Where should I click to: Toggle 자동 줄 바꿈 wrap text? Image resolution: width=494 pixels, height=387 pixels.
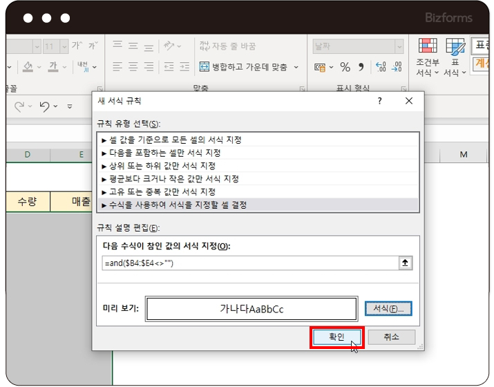tap(228, 46)
